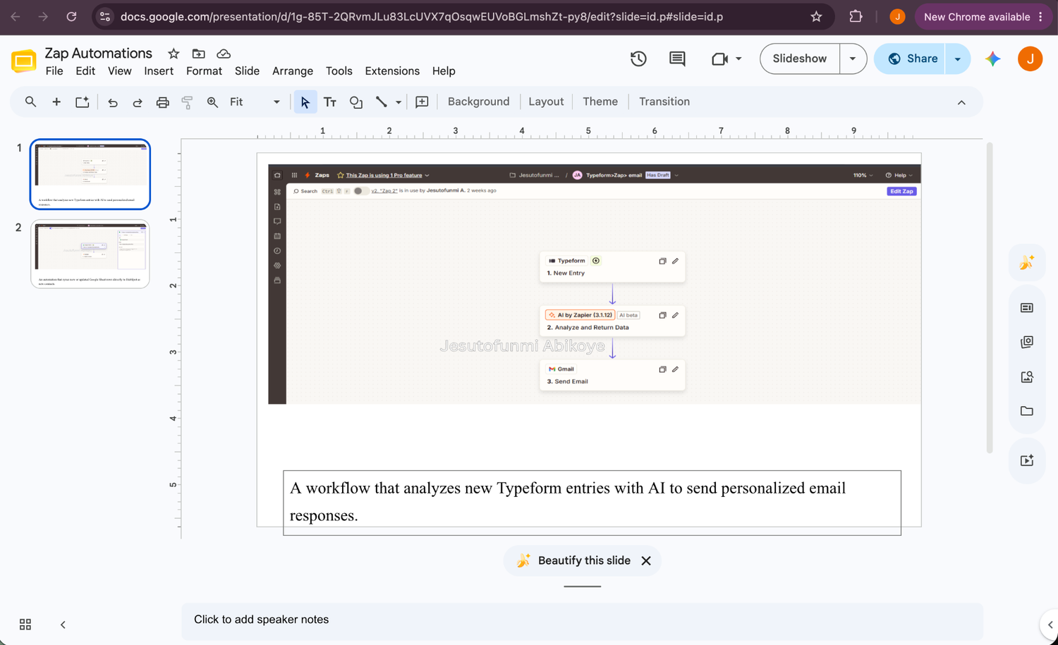The width and height of the screenshot is (1058, 645).
Task: Open the View menu
Action: click(120, 71)
